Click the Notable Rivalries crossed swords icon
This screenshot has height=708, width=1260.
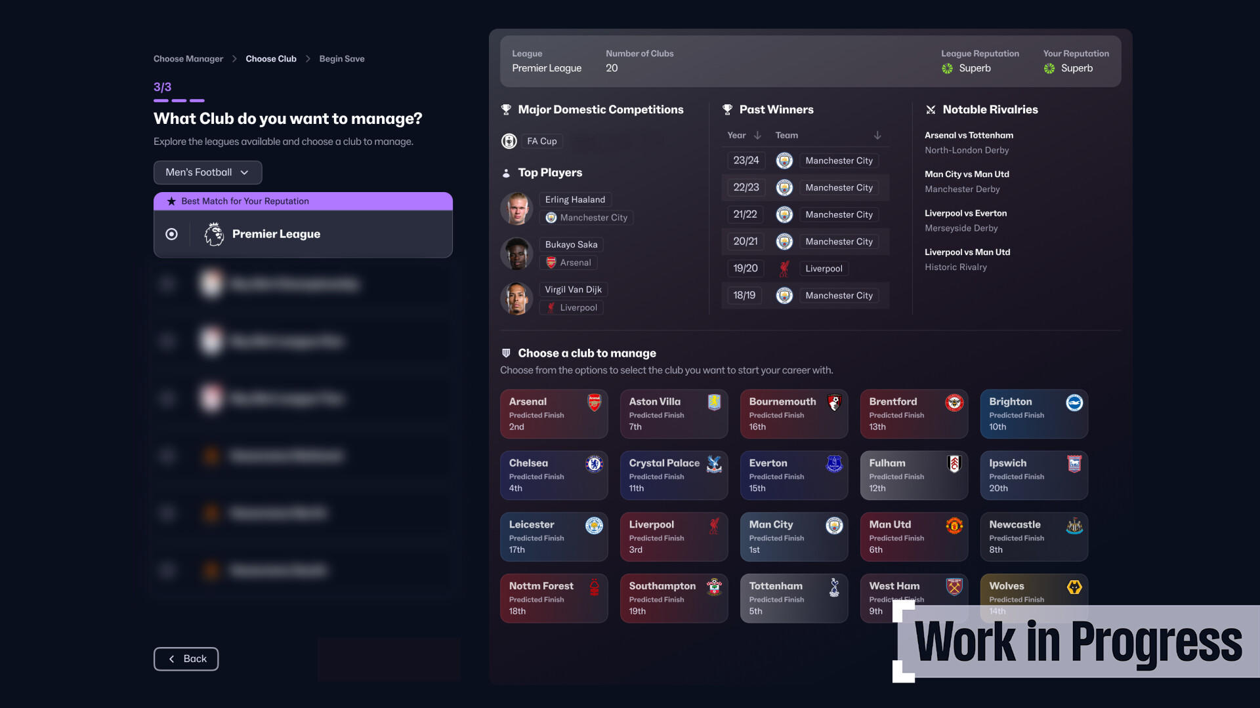pyautogui.click(x=931, y=109)
